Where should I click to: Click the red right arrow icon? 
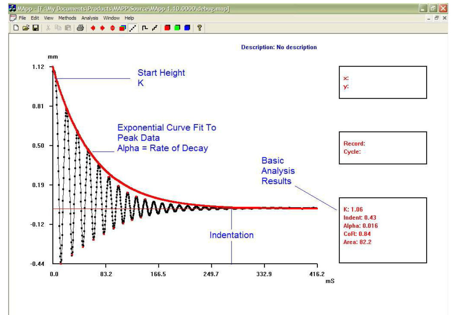pyautogui.click(x=103, y=28)
